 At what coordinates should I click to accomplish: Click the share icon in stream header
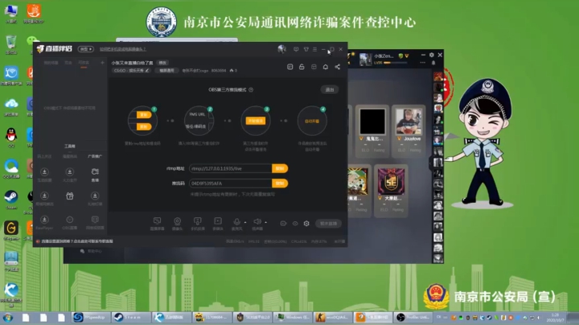click(x=338, y=67)
